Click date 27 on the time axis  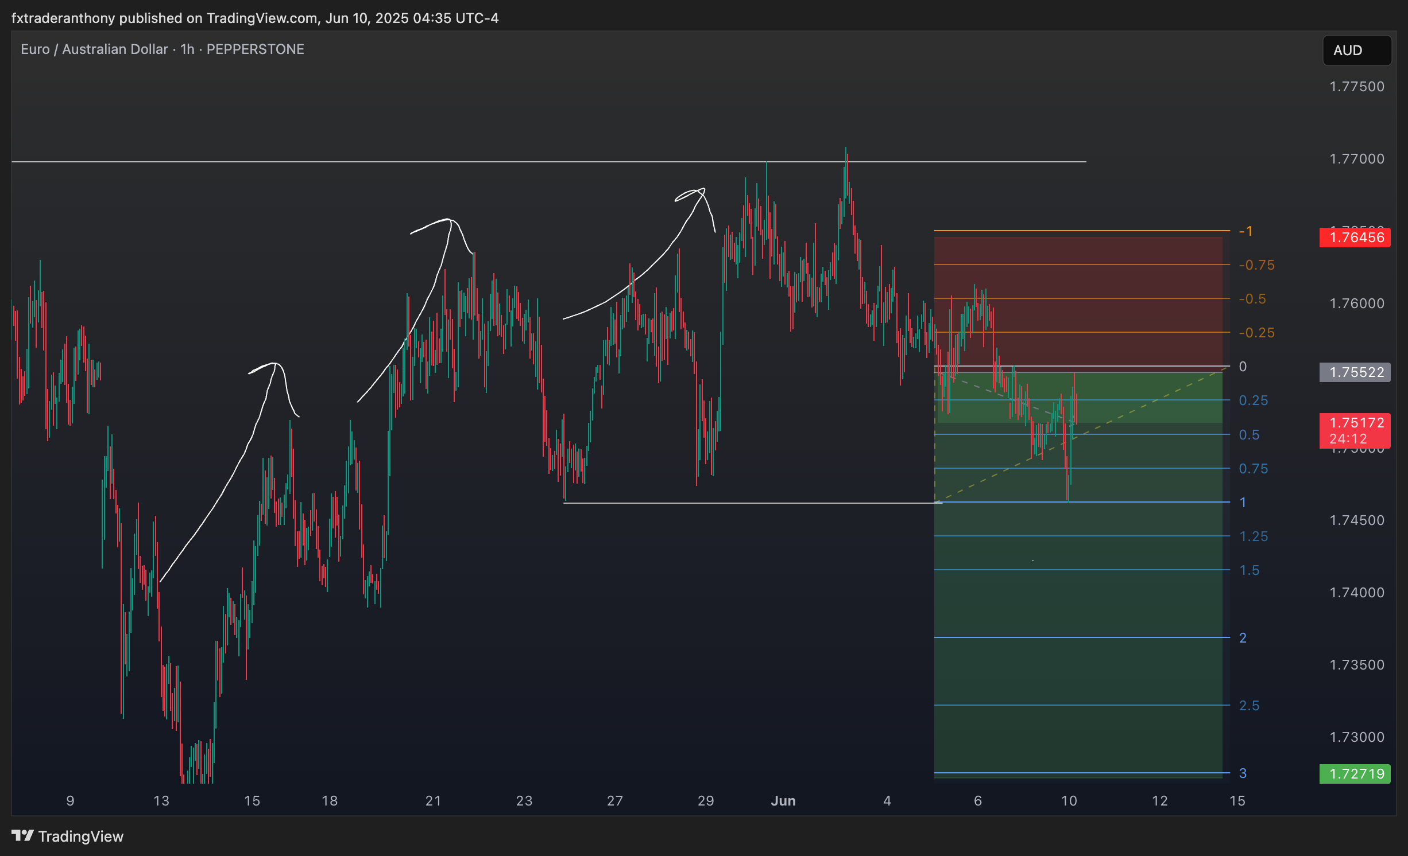point(615,801)
